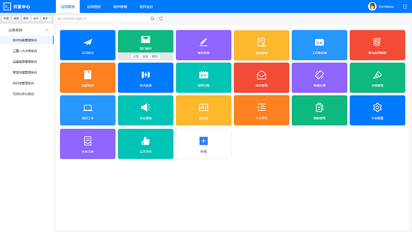Image resolution: width=412 pixels, height=232 pixels.
Task: Click the search magnifier icon
Action: point(152,18)
